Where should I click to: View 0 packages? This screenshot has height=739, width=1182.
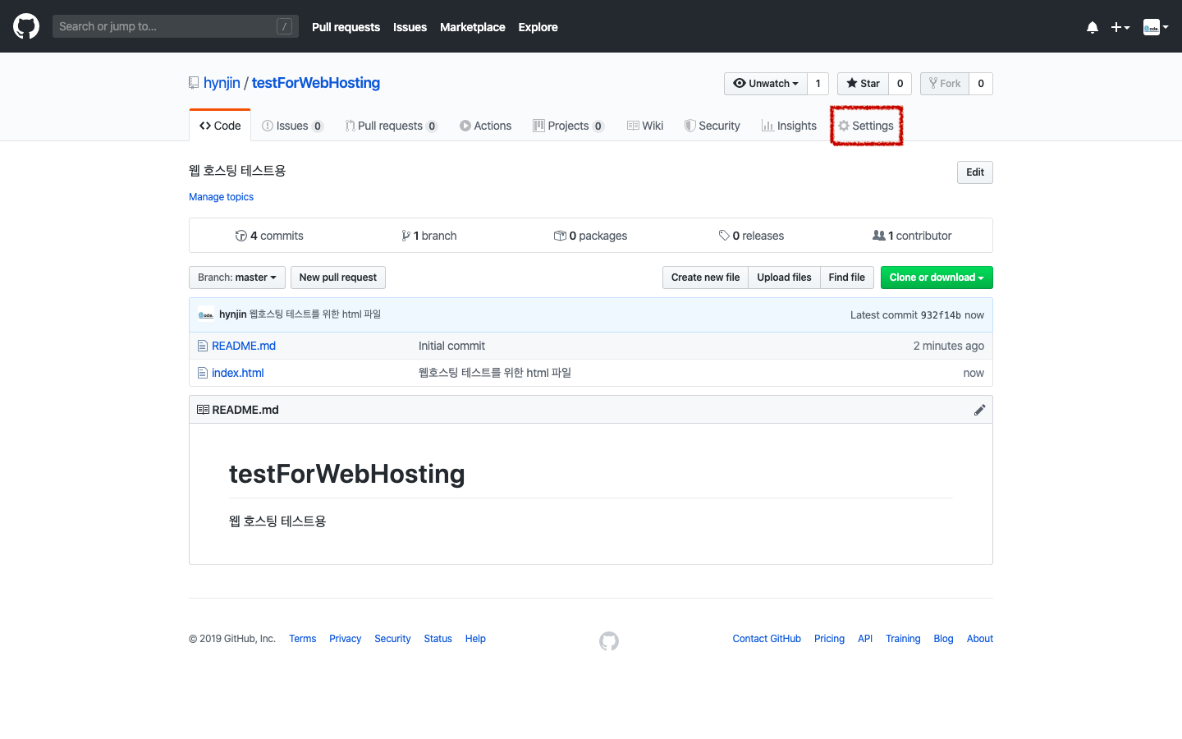pos(591,236)
